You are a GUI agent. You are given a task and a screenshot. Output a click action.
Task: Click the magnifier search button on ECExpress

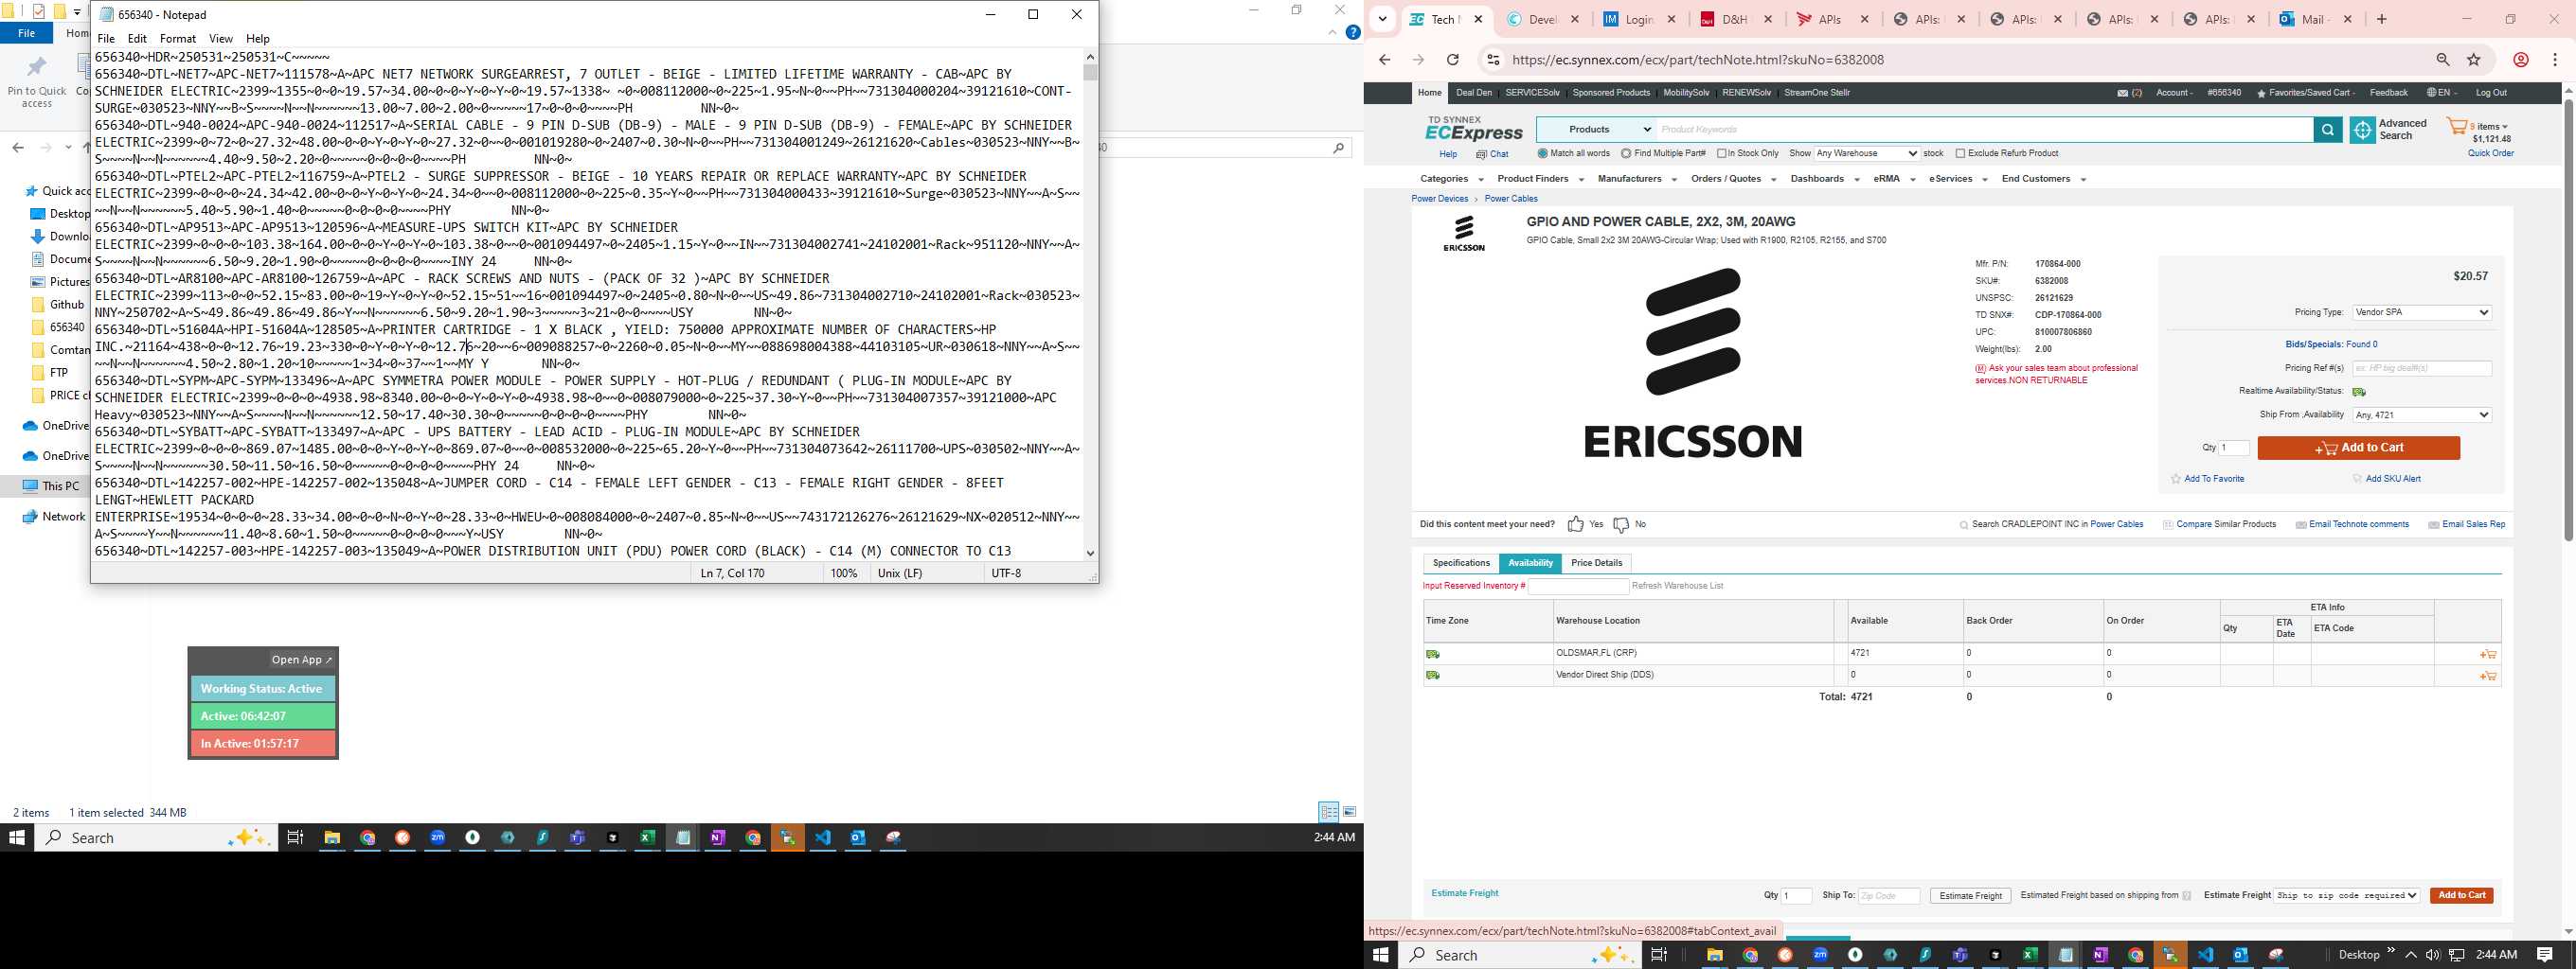coord(2327,130)
